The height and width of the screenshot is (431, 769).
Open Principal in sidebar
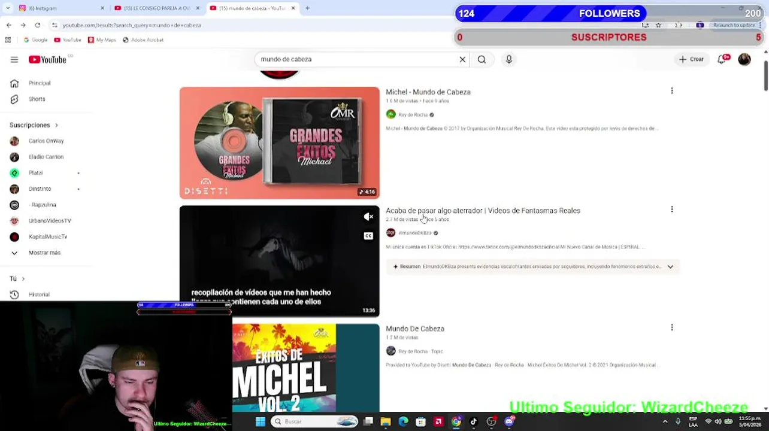coord(39,83)
